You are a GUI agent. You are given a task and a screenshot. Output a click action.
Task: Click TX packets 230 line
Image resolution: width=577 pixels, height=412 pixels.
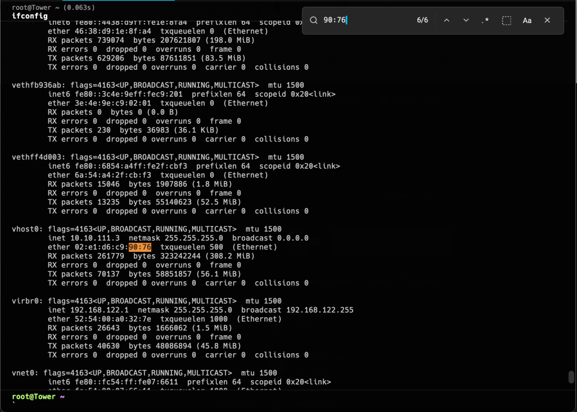[x=133, y=130]
